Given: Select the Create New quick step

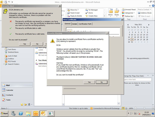Looking at the screenshot, I should [91, 16].
